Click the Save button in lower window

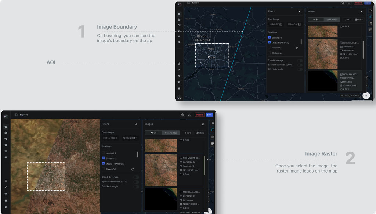point(209,115)
